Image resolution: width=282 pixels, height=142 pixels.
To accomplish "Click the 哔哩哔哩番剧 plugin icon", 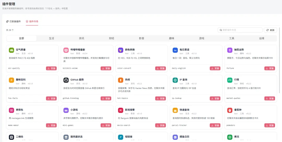I will coord(66,50).
